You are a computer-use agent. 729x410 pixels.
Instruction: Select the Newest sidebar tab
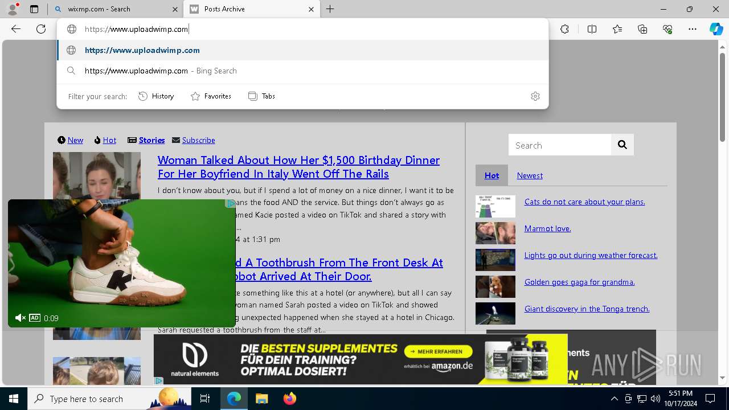[530, 175]
